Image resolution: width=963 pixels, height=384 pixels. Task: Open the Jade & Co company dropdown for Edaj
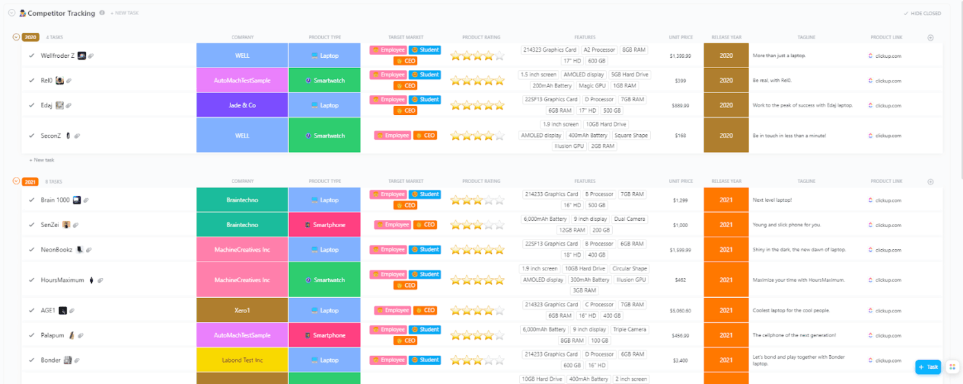[242, 105]
